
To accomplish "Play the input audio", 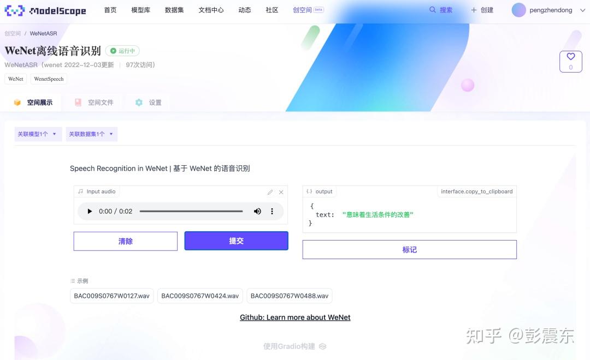I will tap(90, 211).
